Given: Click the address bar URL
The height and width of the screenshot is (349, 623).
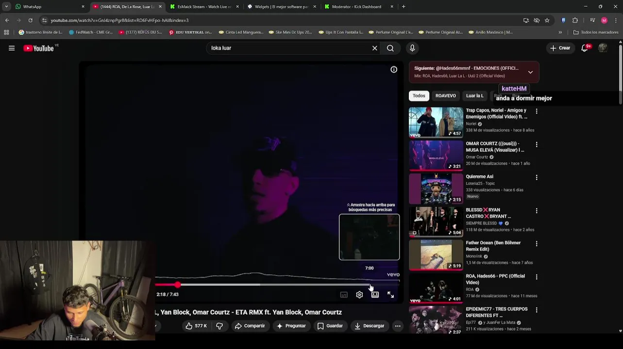Looking at the screenshot, I should [119, 20].
